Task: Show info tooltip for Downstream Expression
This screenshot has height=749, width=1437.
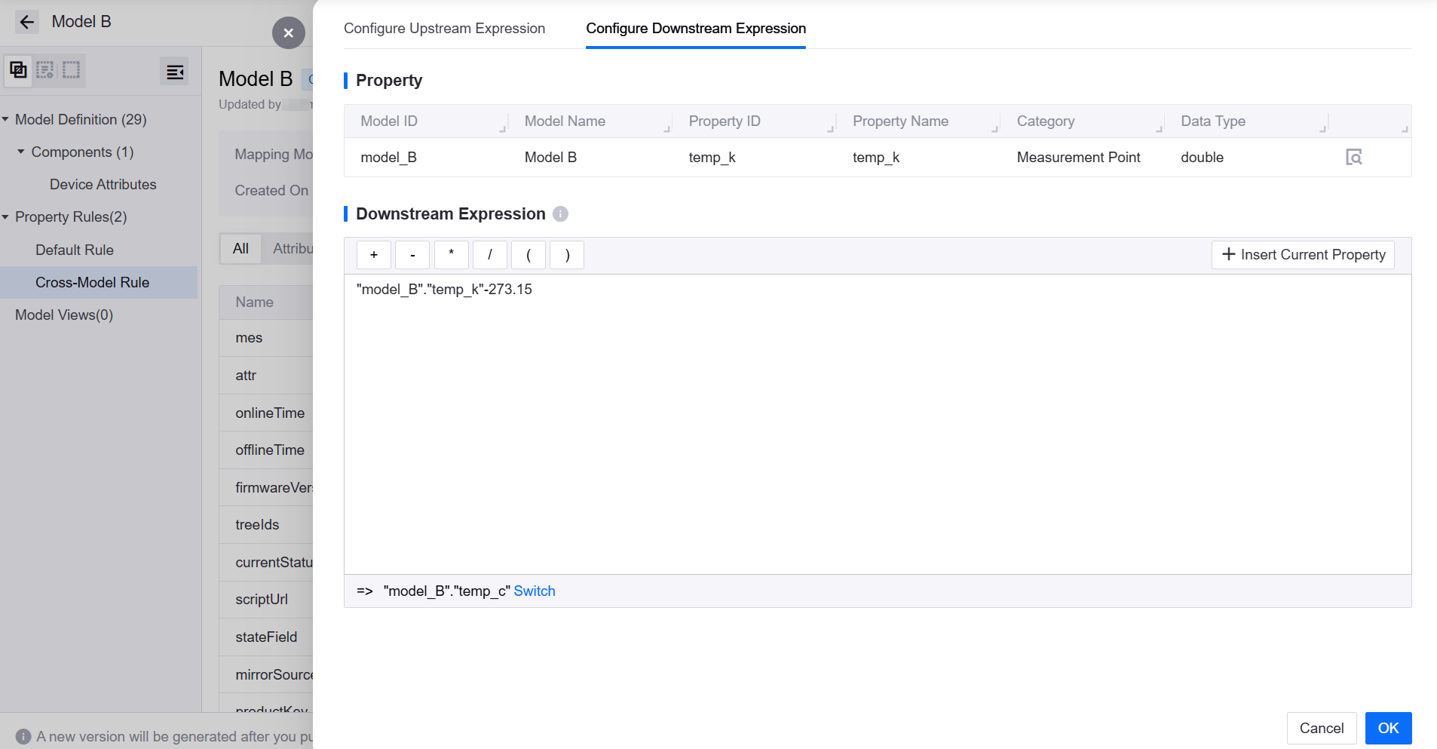Action: pos(560,214)
